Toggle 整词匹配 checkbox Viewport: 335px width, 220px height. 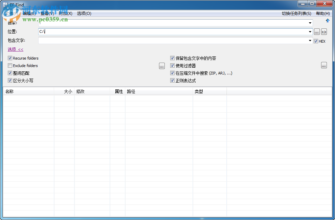click(x=10, y=73)
